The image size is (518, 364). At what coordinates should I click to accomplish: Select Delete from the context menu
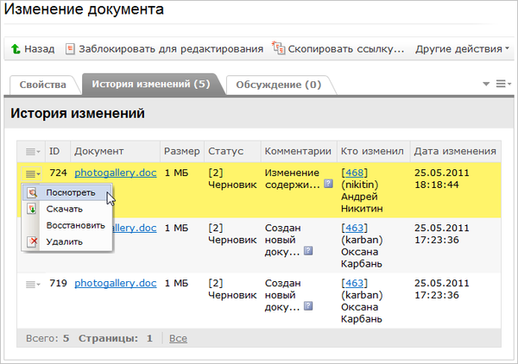(64, 242)
